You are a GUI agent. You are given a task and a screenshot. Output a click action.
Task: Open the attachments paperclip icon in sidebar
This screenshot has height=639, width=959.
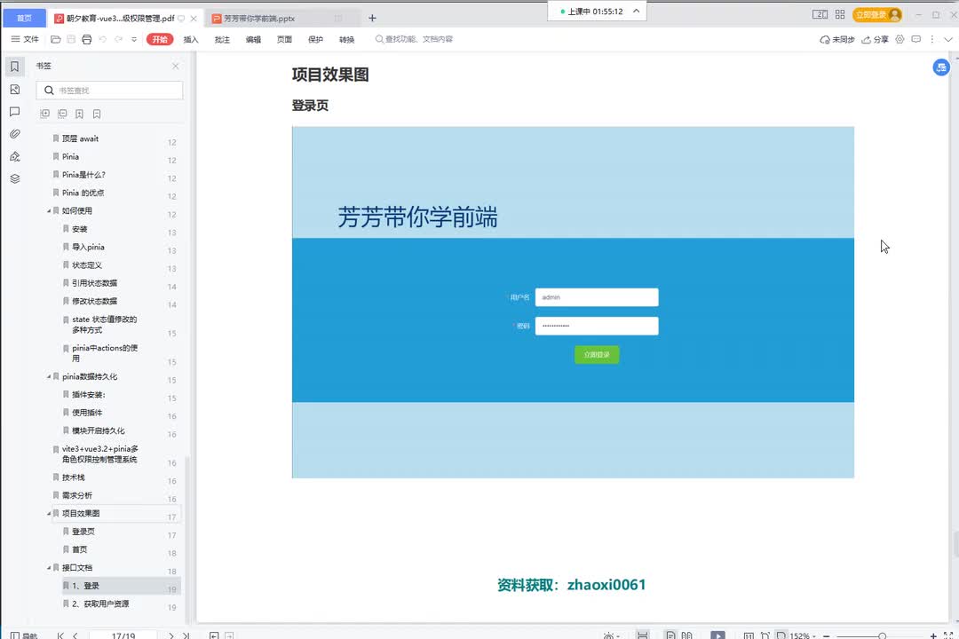15,134
